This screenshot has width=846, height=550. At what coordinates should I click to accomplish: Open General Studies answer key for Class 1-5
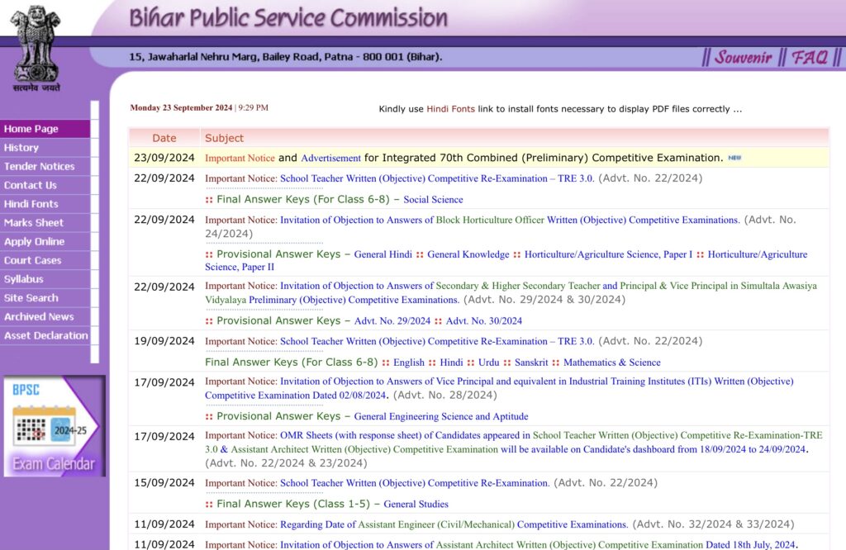(x=416, y=504)
